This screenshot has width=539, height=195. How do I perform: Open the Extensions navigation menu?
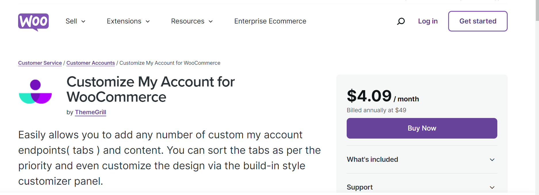tap(124, 21)
